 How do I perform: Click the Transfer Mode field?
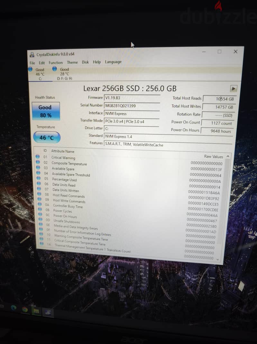[x=132, y=122]
